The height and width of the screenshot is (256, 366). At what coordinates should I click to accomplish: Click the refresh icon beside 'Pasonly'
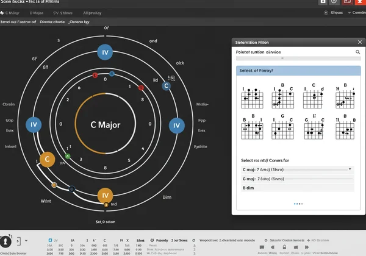pyautogui.click(x=152, y=240)
